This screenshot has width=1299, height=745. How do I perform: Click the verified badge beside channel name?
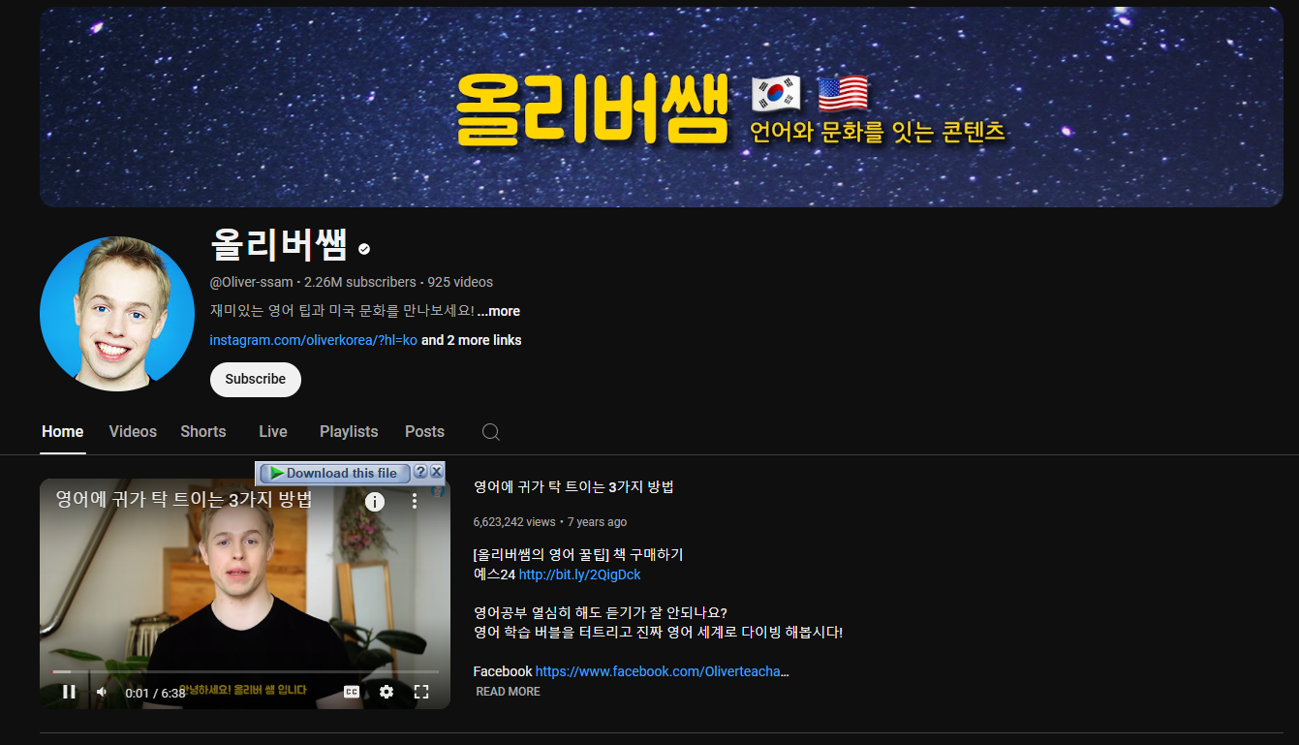coord(364,249)
